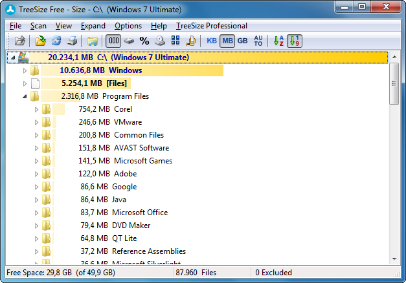Open the File menu
Screen dimensions: 406x283
point(16,26)
